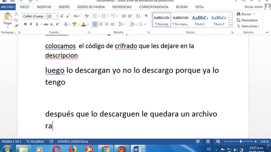Screen dimensions: 271x152
Task: Increase font size with grow button
Action: click(62, 16)
